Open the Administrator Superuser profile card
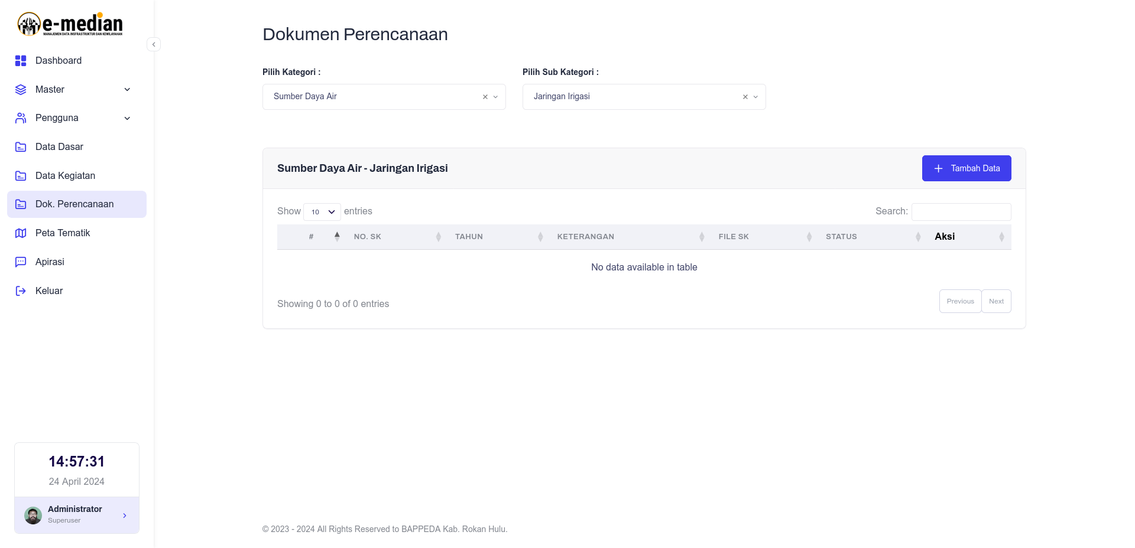 [x=77, y=516]
